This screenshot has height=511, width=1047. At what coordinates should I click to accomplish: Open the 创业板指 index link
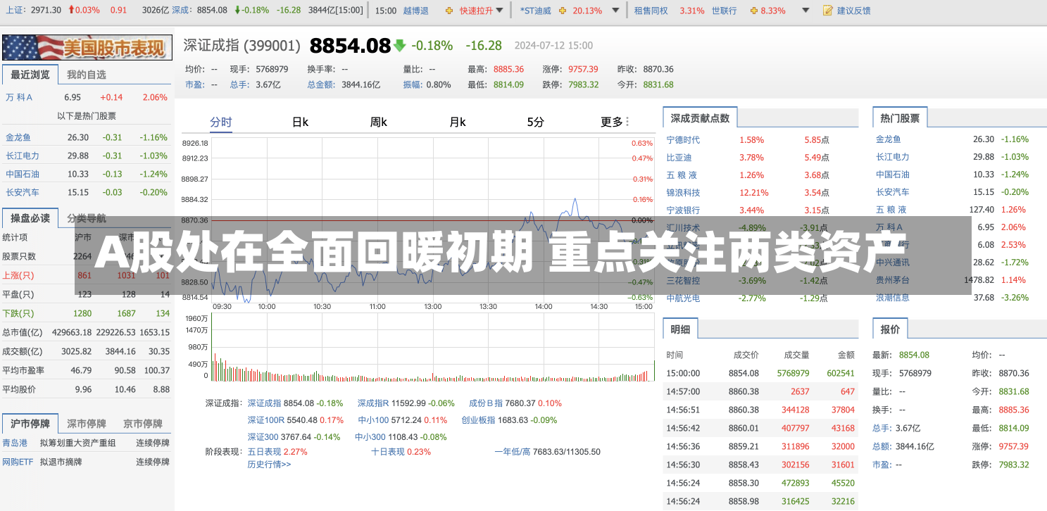(478, 420)
